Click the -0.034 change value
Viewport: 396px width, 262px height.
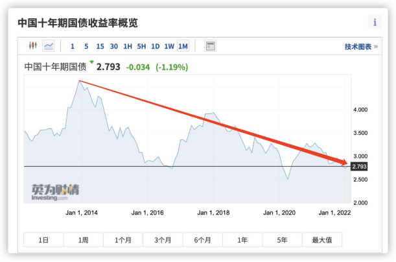(x=138, y=67)
